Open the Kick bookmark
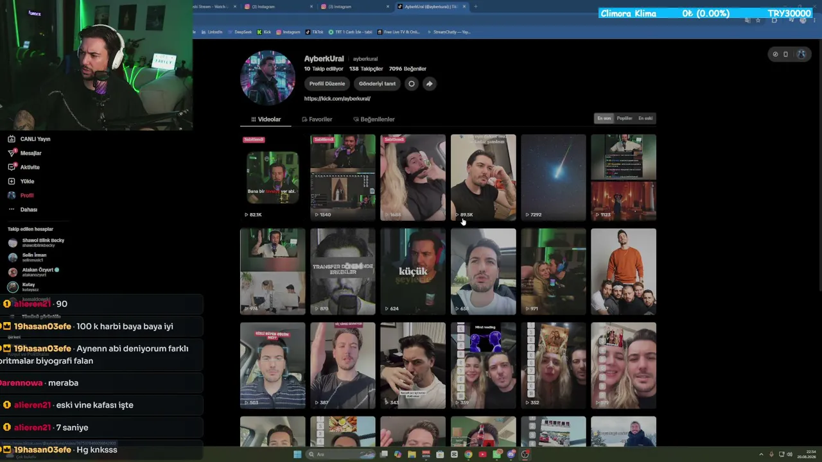 click(x=264, y=32)
